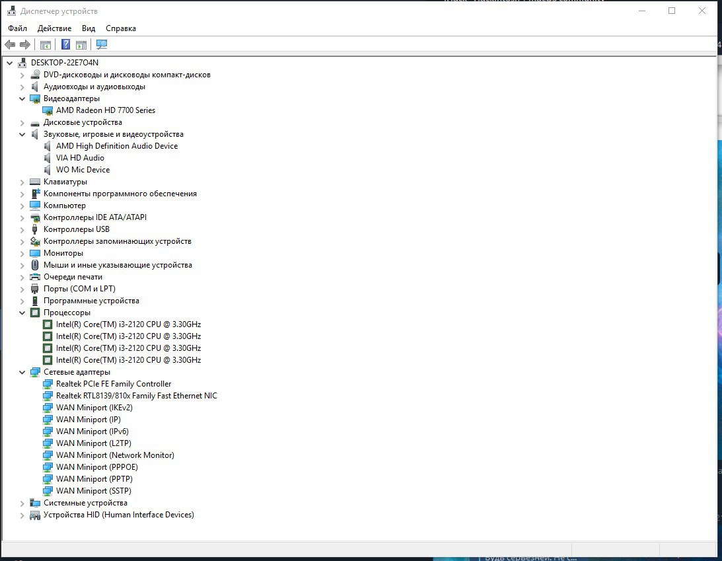
Task: Select the first Intel Core i3-2120 processor
Action: pos(128,324)
